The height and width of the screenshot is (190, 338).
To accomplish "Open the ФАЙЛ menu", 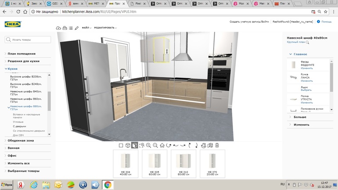I will pos(86,28).
